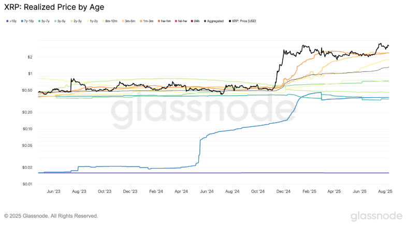Click the glassnode logo in bottom corner

point(376,216)
